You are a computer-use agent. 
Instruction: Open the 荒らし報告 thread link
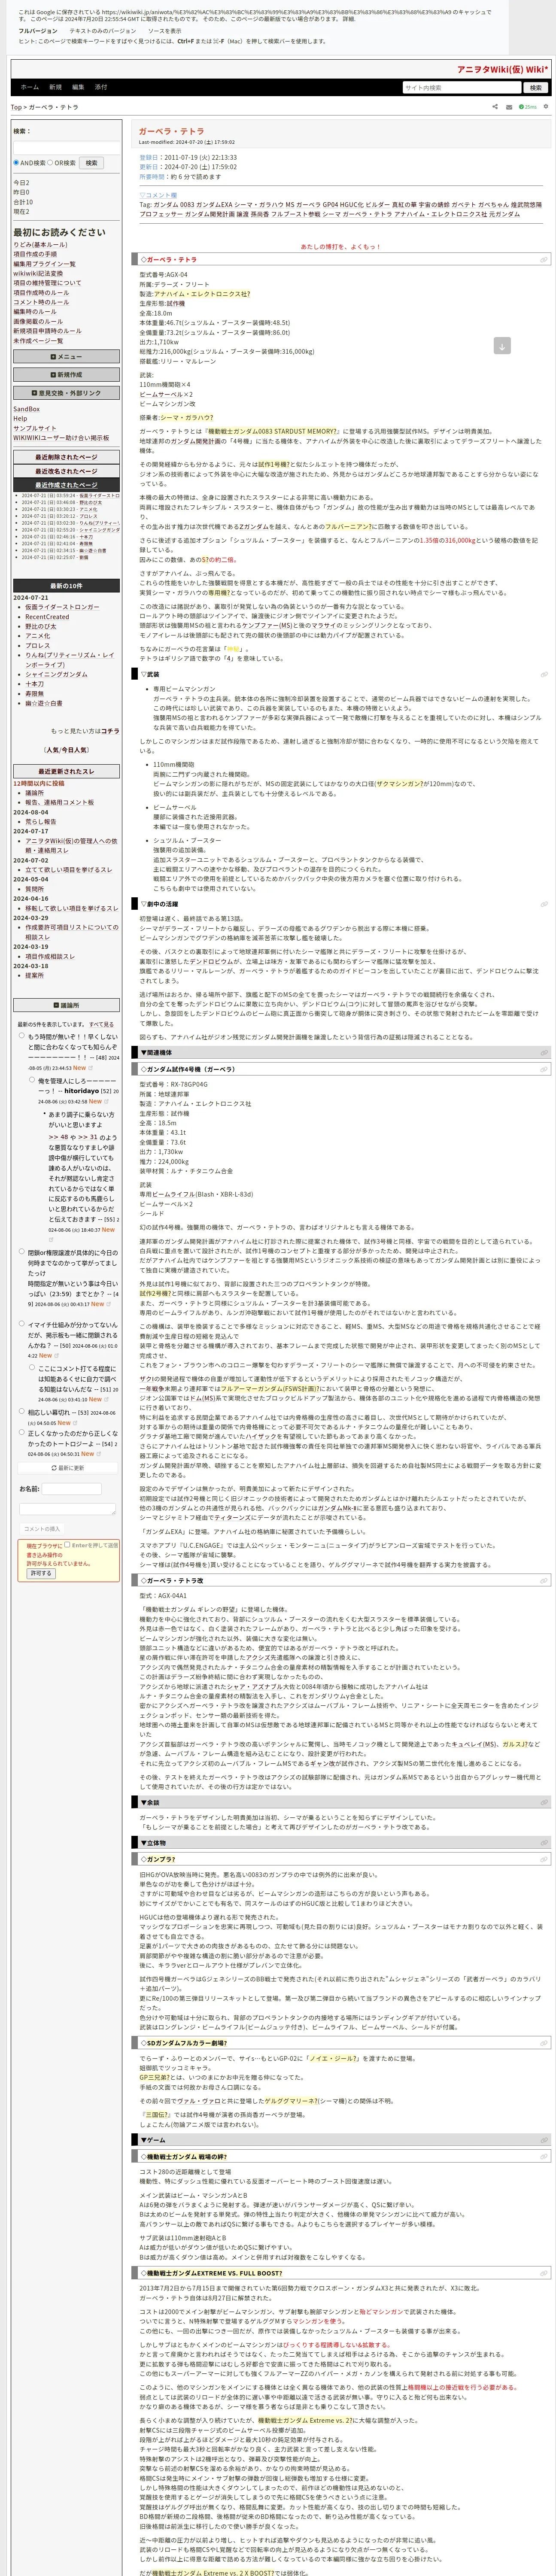pyautogui.click(x=41, y=822)
